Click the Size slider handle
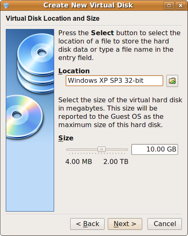Screen dimensions: 188x236 point(102,149)
